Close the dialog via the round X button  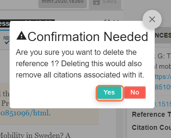(152, 19)
